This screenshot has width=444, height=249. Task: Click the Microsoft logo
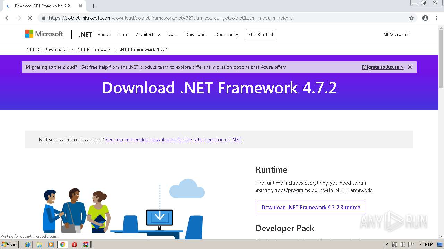[44, 34]
